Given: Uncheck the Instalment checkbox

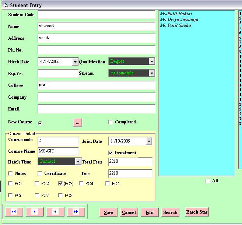Looking at the screenshot, I should (x=111, y=153).
